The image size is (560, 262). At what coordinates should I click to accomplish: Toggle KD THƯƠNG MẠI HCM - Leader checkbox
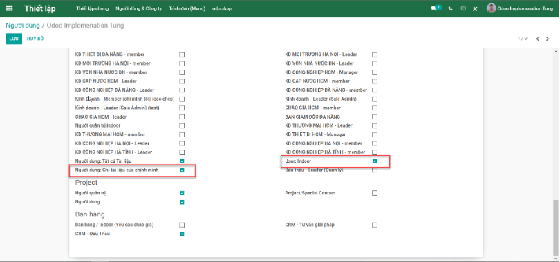[x=375, y=125]
